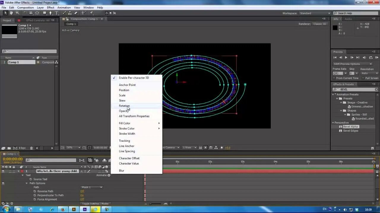Toggle stopwatch for Reverse Path
This screenshot has height=213, width=380.
(x=35, y=191)
